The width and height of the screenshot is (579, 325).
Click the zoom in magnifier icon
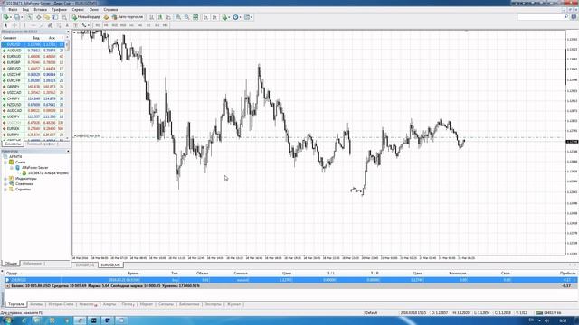click(178, 17)
